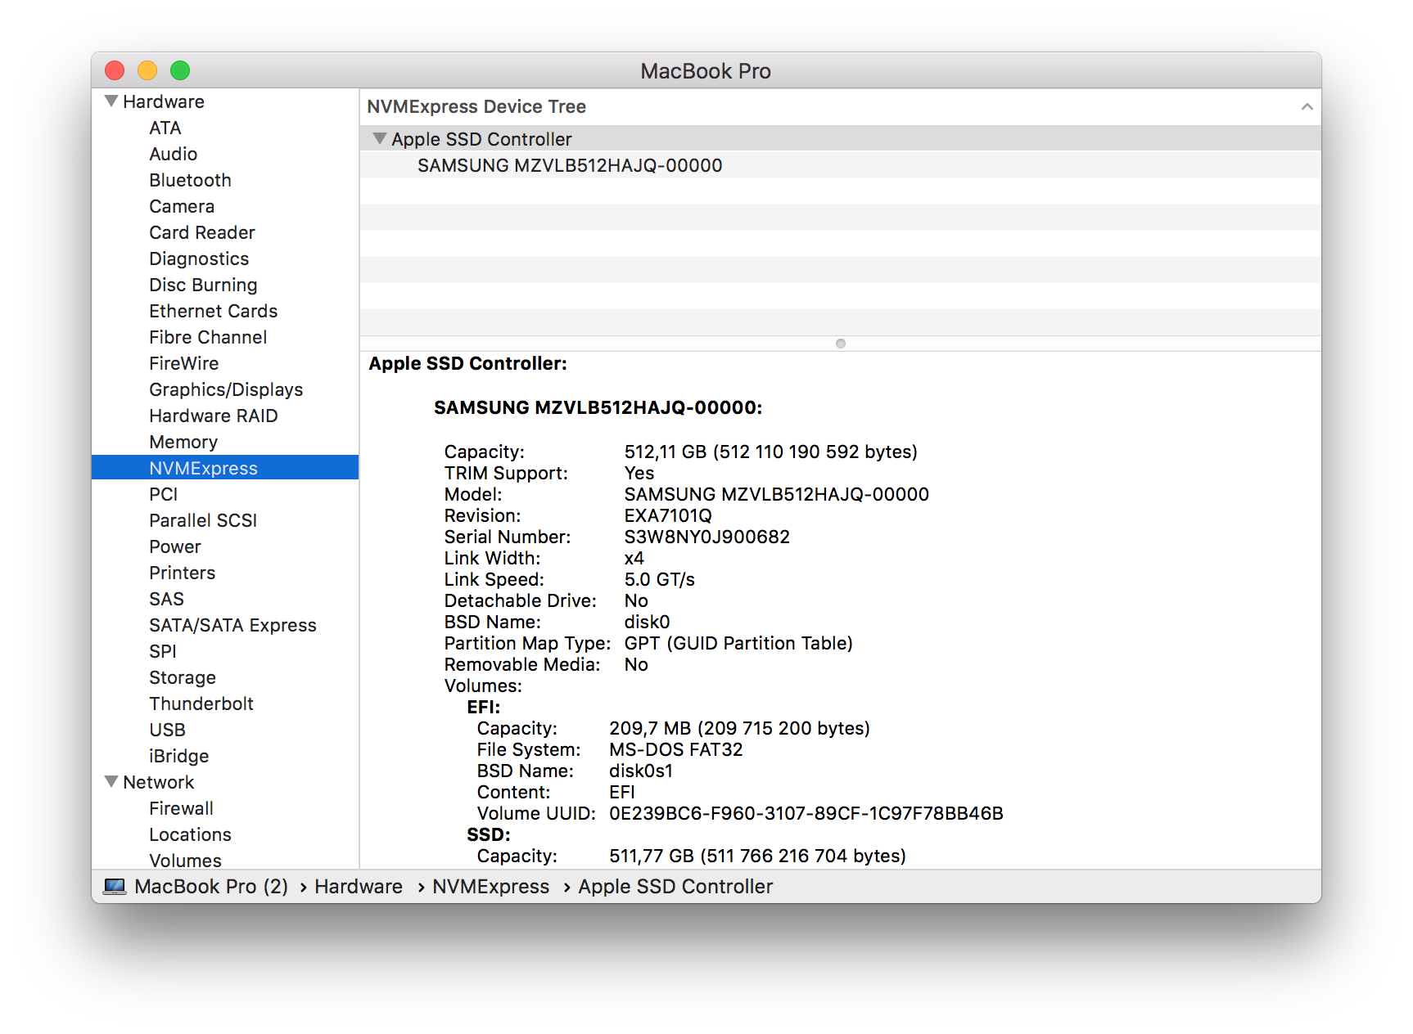Click the revision value EXA7101Q
The width and height of the screenshot is (1413, 1034).
(x=668, y=515)
